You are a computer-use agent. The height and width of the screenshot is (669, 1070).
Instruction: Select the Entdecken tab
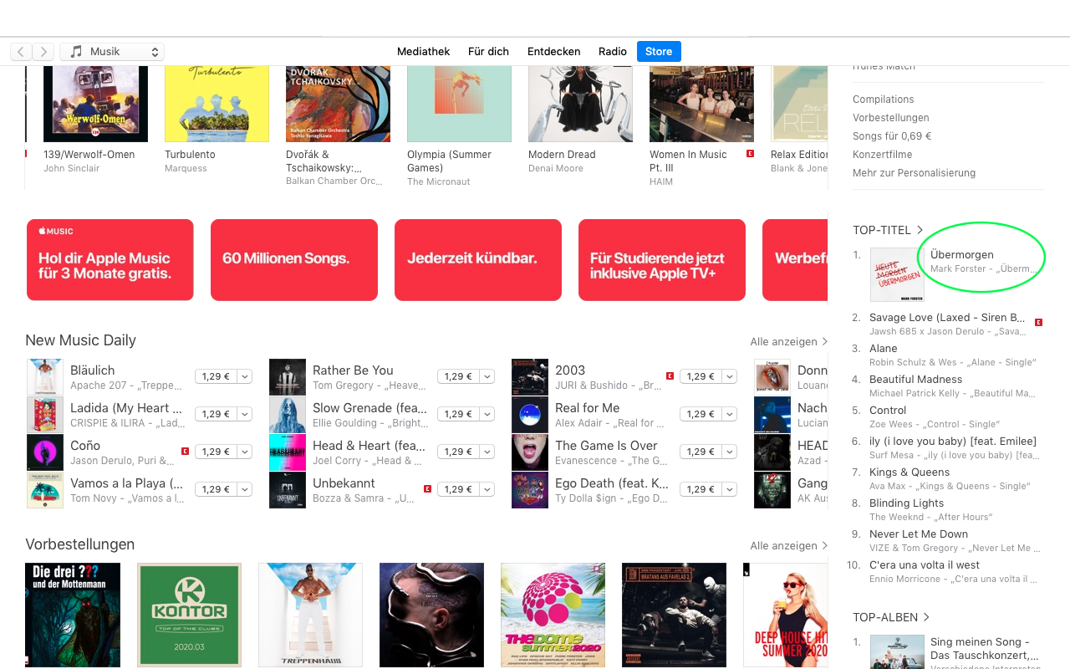[553, 52]
